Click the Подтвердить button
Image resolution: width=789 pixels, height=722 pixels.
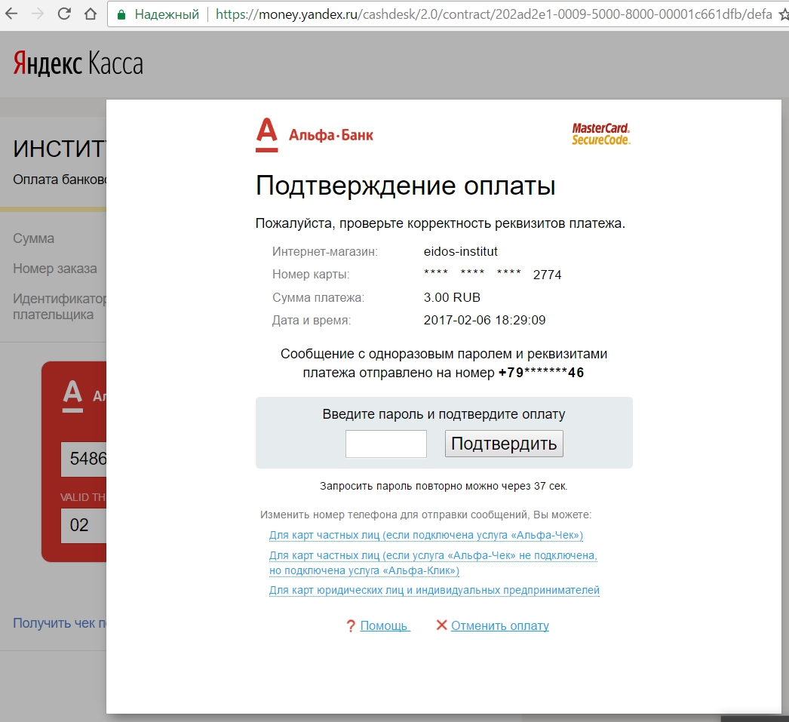[x=504, y=444]
